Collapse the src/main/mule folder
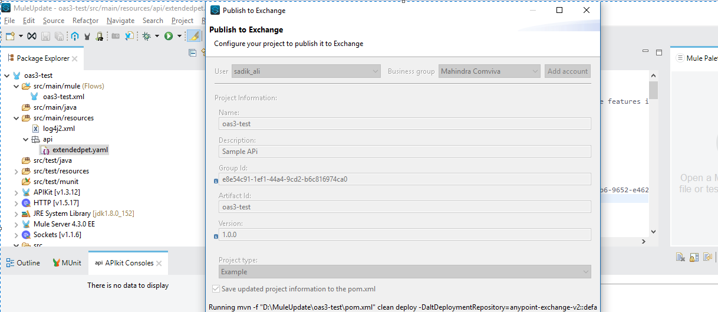Viewport: 718px width, 312px height. (17, 86)
